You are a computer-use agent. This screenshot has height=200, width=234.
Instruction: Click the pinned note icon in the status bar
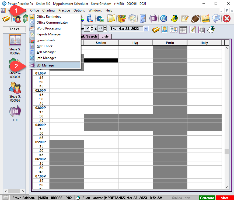click(78, 198)
